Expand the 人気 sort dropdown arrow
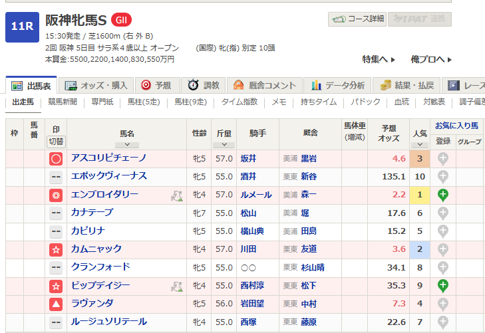Screen dimensions: 485x333 pos(420,145)
